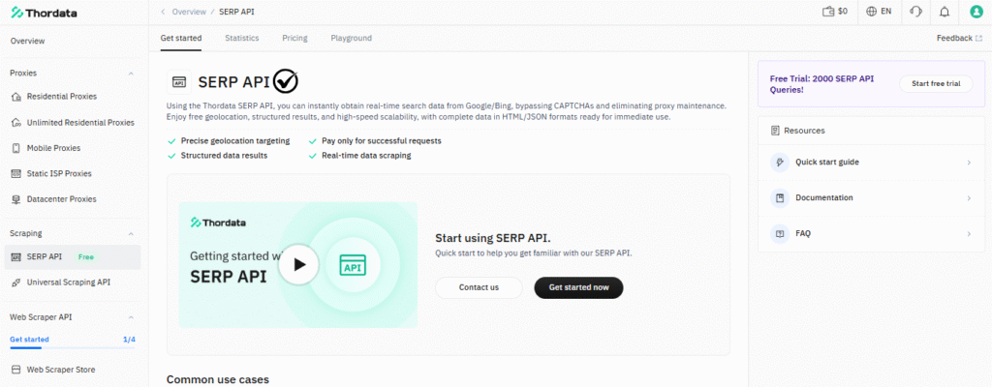
Task: Click the wallet balance icon
Action: coord(827,12)
